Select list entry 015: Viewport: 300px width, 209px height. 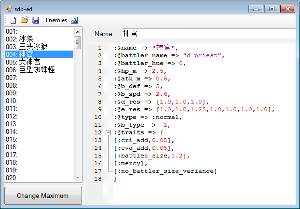point(39,139)
